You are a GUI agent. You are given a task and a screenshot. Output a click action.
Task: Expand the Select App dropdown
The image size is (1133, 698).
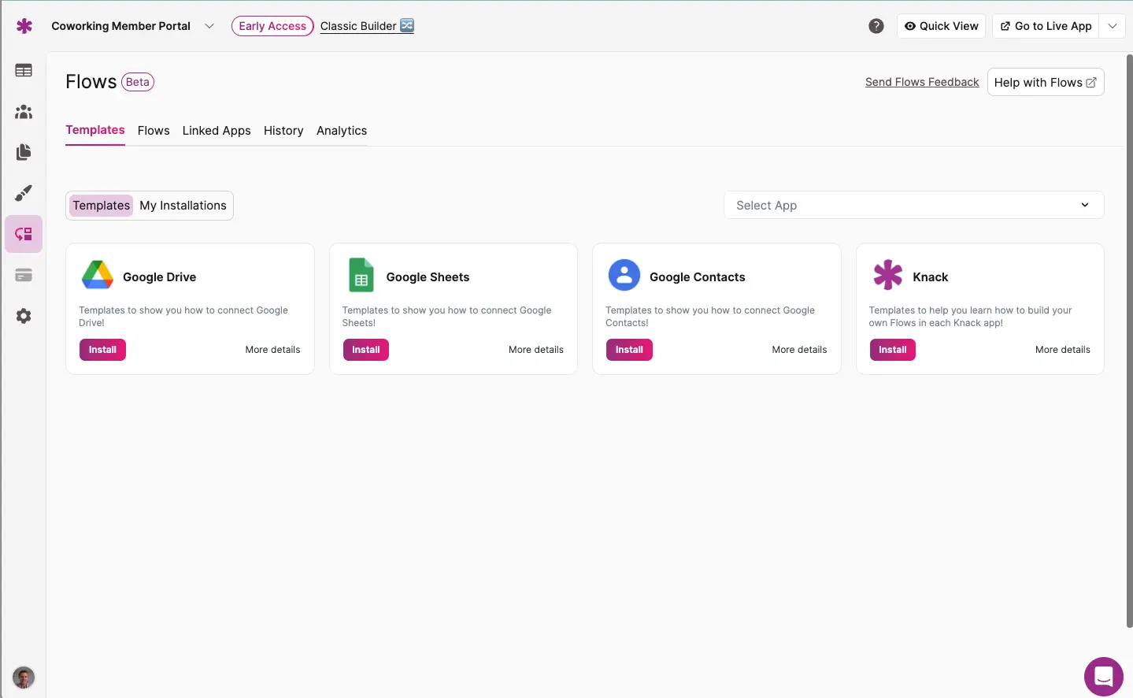coord(913,206)
